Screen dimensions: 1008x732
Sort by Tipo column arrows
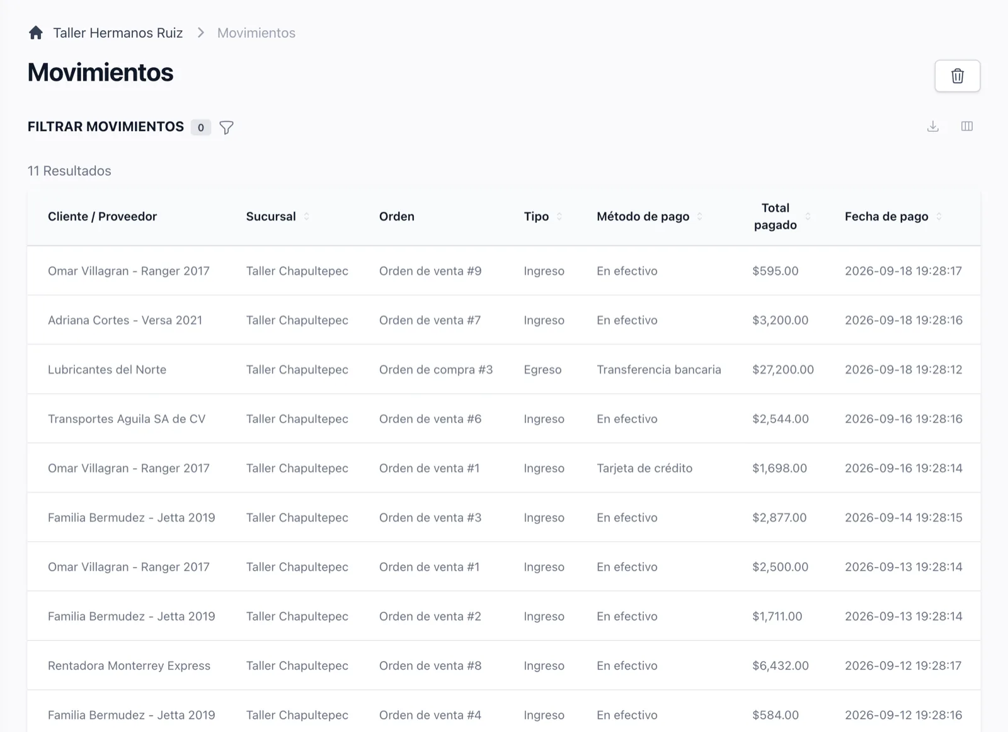(x=559, y=216)
